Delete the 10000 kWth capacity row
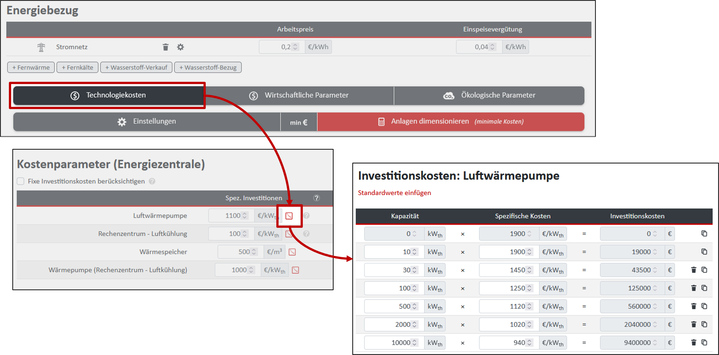 pyautogui.click(x=694, y=342)
